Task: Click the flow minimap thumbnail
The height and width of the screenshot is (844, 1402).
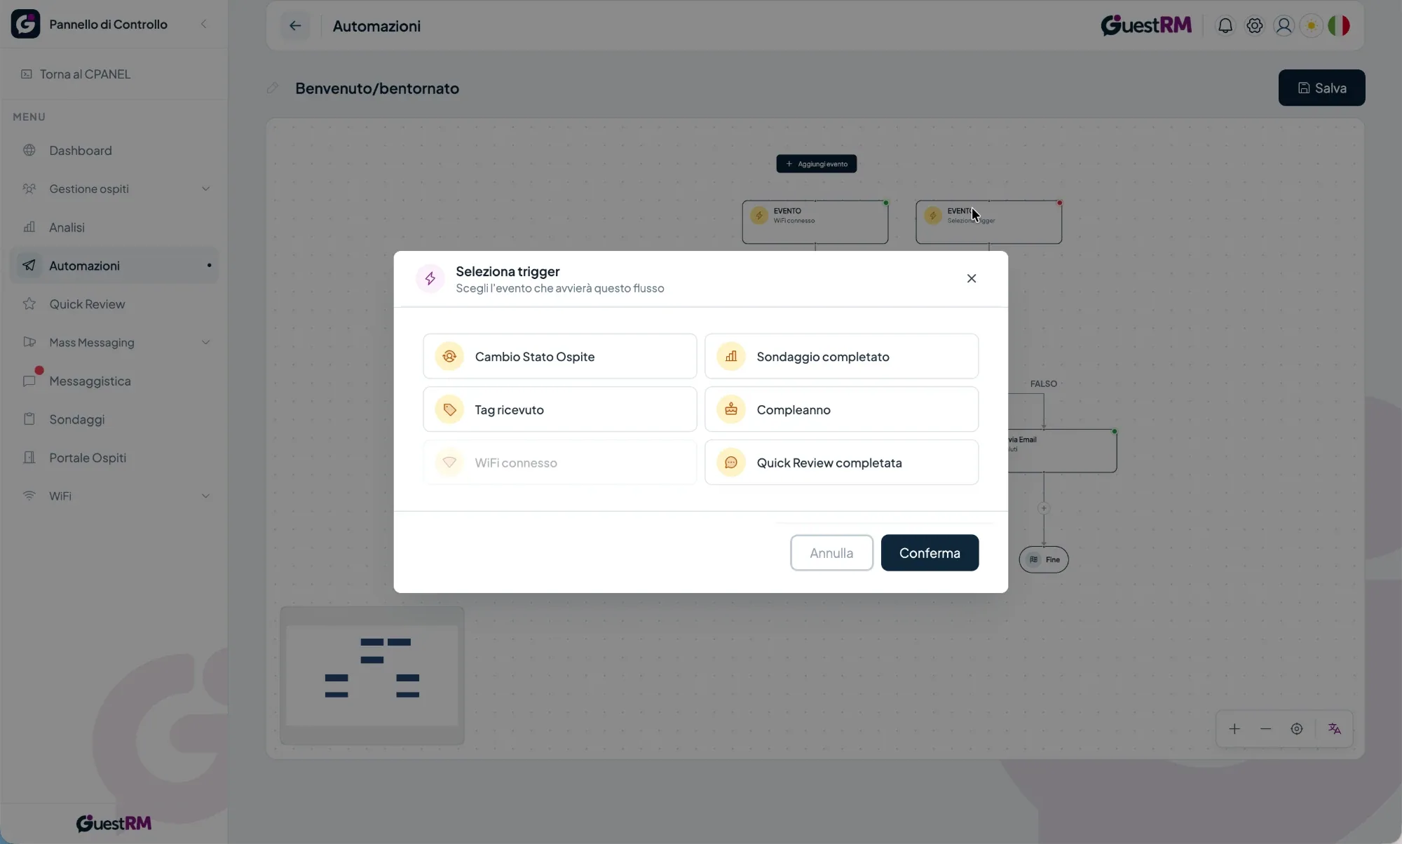Action: tap(372, 675)
